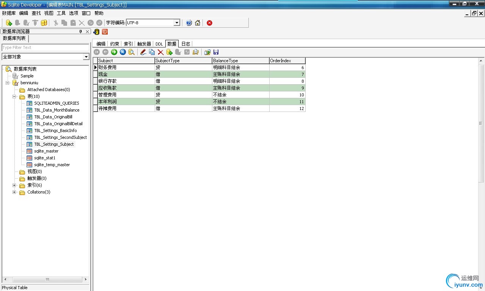Viewport: 485px width, 291px height.
Task: Click the red square icon beside database icon
Action: pos(105,32)
